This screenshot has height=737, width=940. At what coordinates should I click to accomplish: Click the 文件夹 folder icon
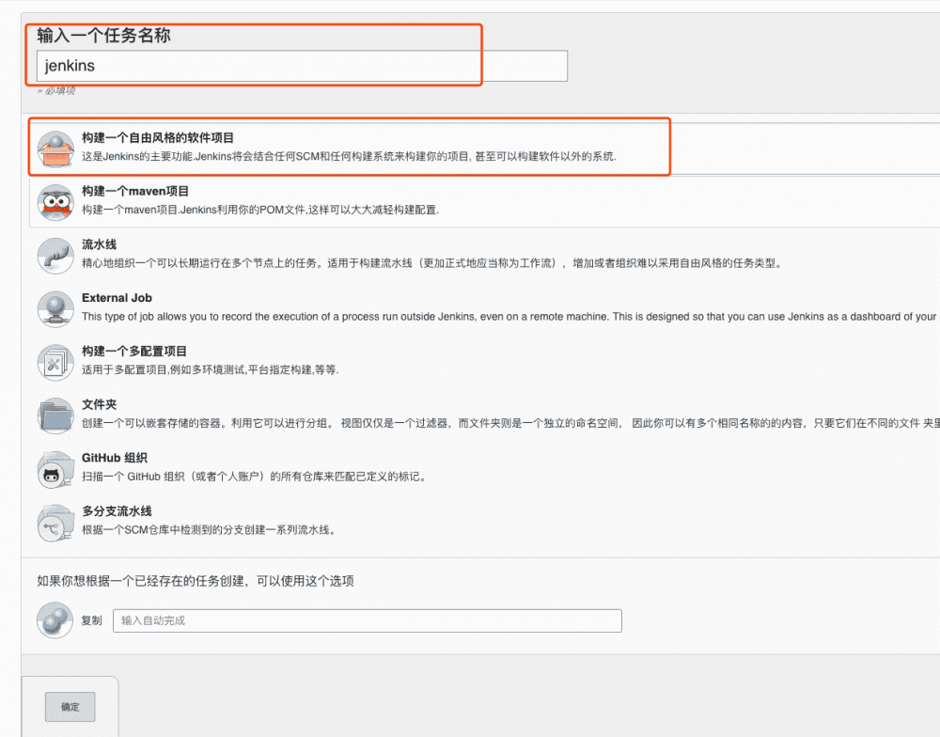click(x=55, y=415)
